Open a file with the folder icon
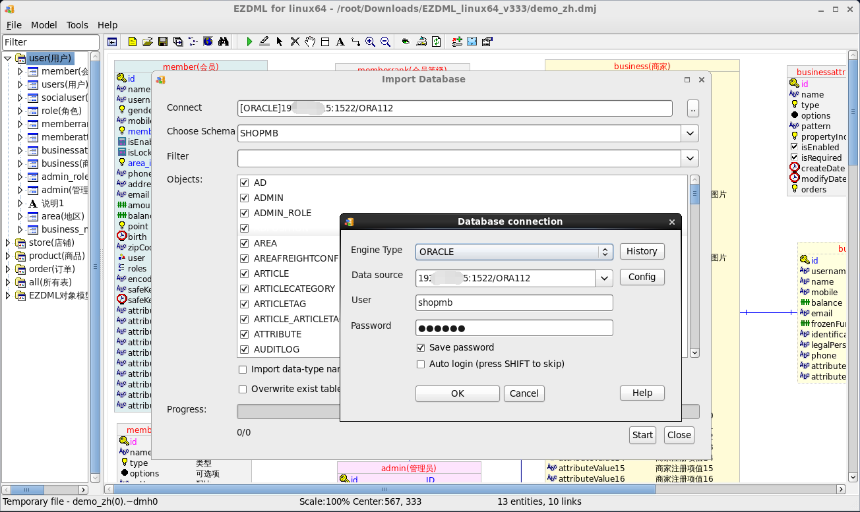 pos(148,42)
